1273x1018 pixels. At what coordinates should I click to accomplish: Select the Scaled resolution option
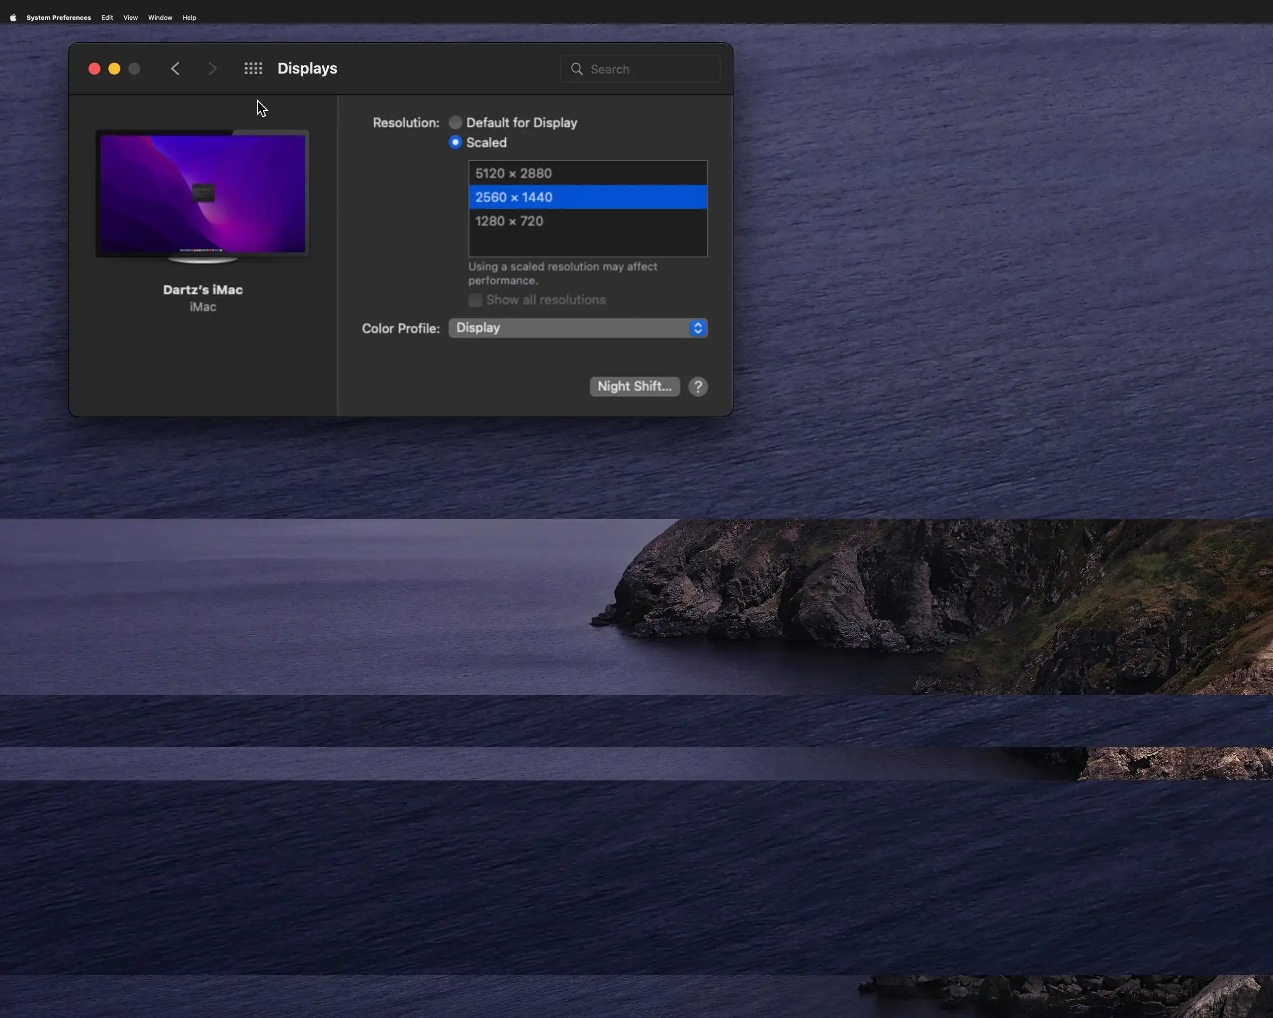(455, 142)
